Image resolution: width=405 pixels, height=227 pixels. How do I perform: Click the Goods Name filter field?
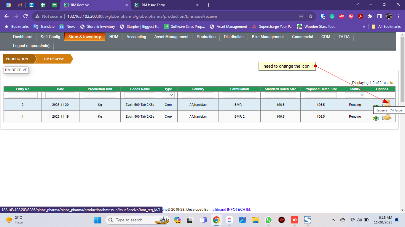click(x=140, y=95)
